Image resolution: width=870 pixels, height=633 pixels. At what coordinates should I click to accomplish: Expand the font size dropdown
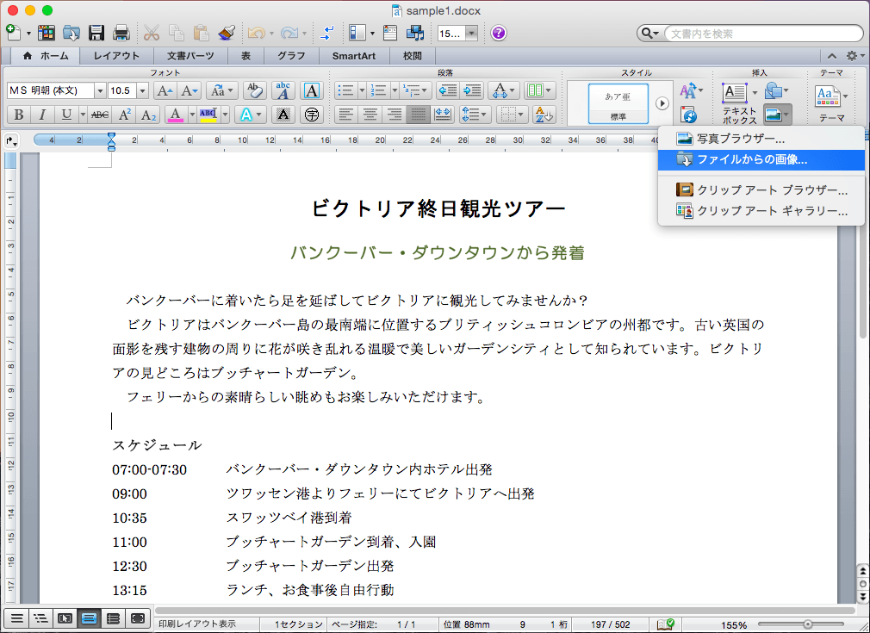tap(144, 90)
